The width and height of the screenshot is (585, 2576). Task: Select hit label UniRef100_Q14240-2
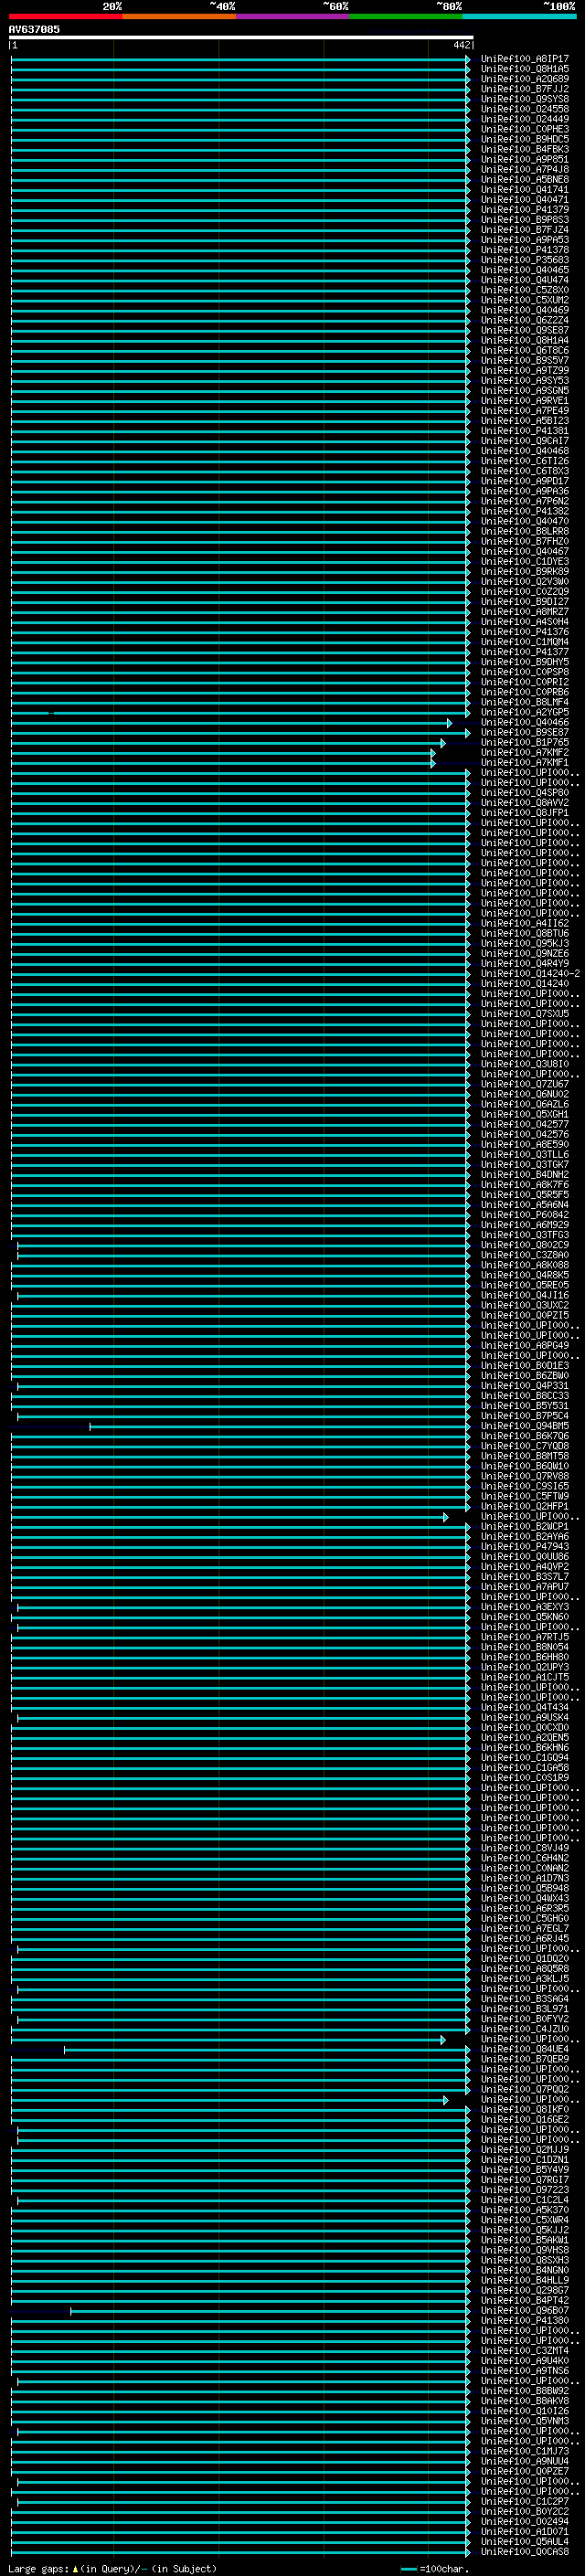pyautogui.click(x=530, y=973)
